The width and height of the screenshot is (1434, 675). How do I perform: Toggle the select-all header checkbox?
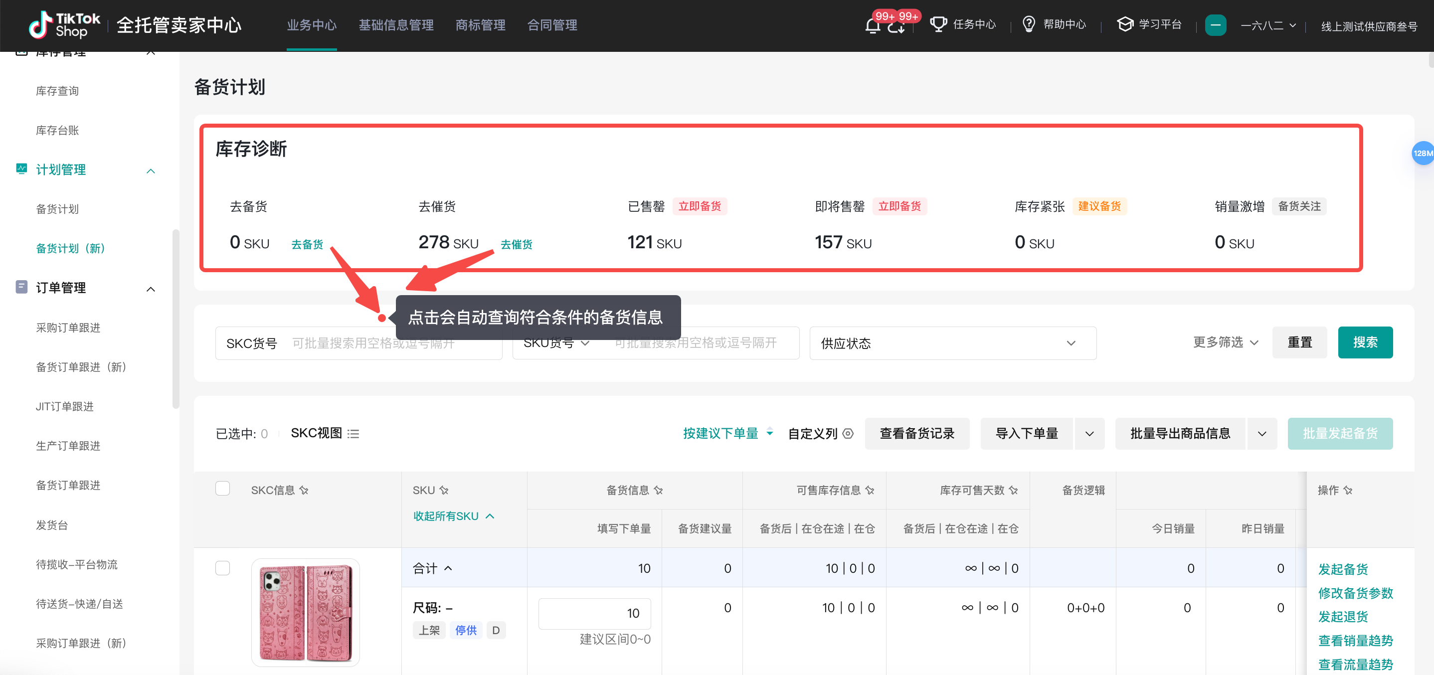[223, 488]
